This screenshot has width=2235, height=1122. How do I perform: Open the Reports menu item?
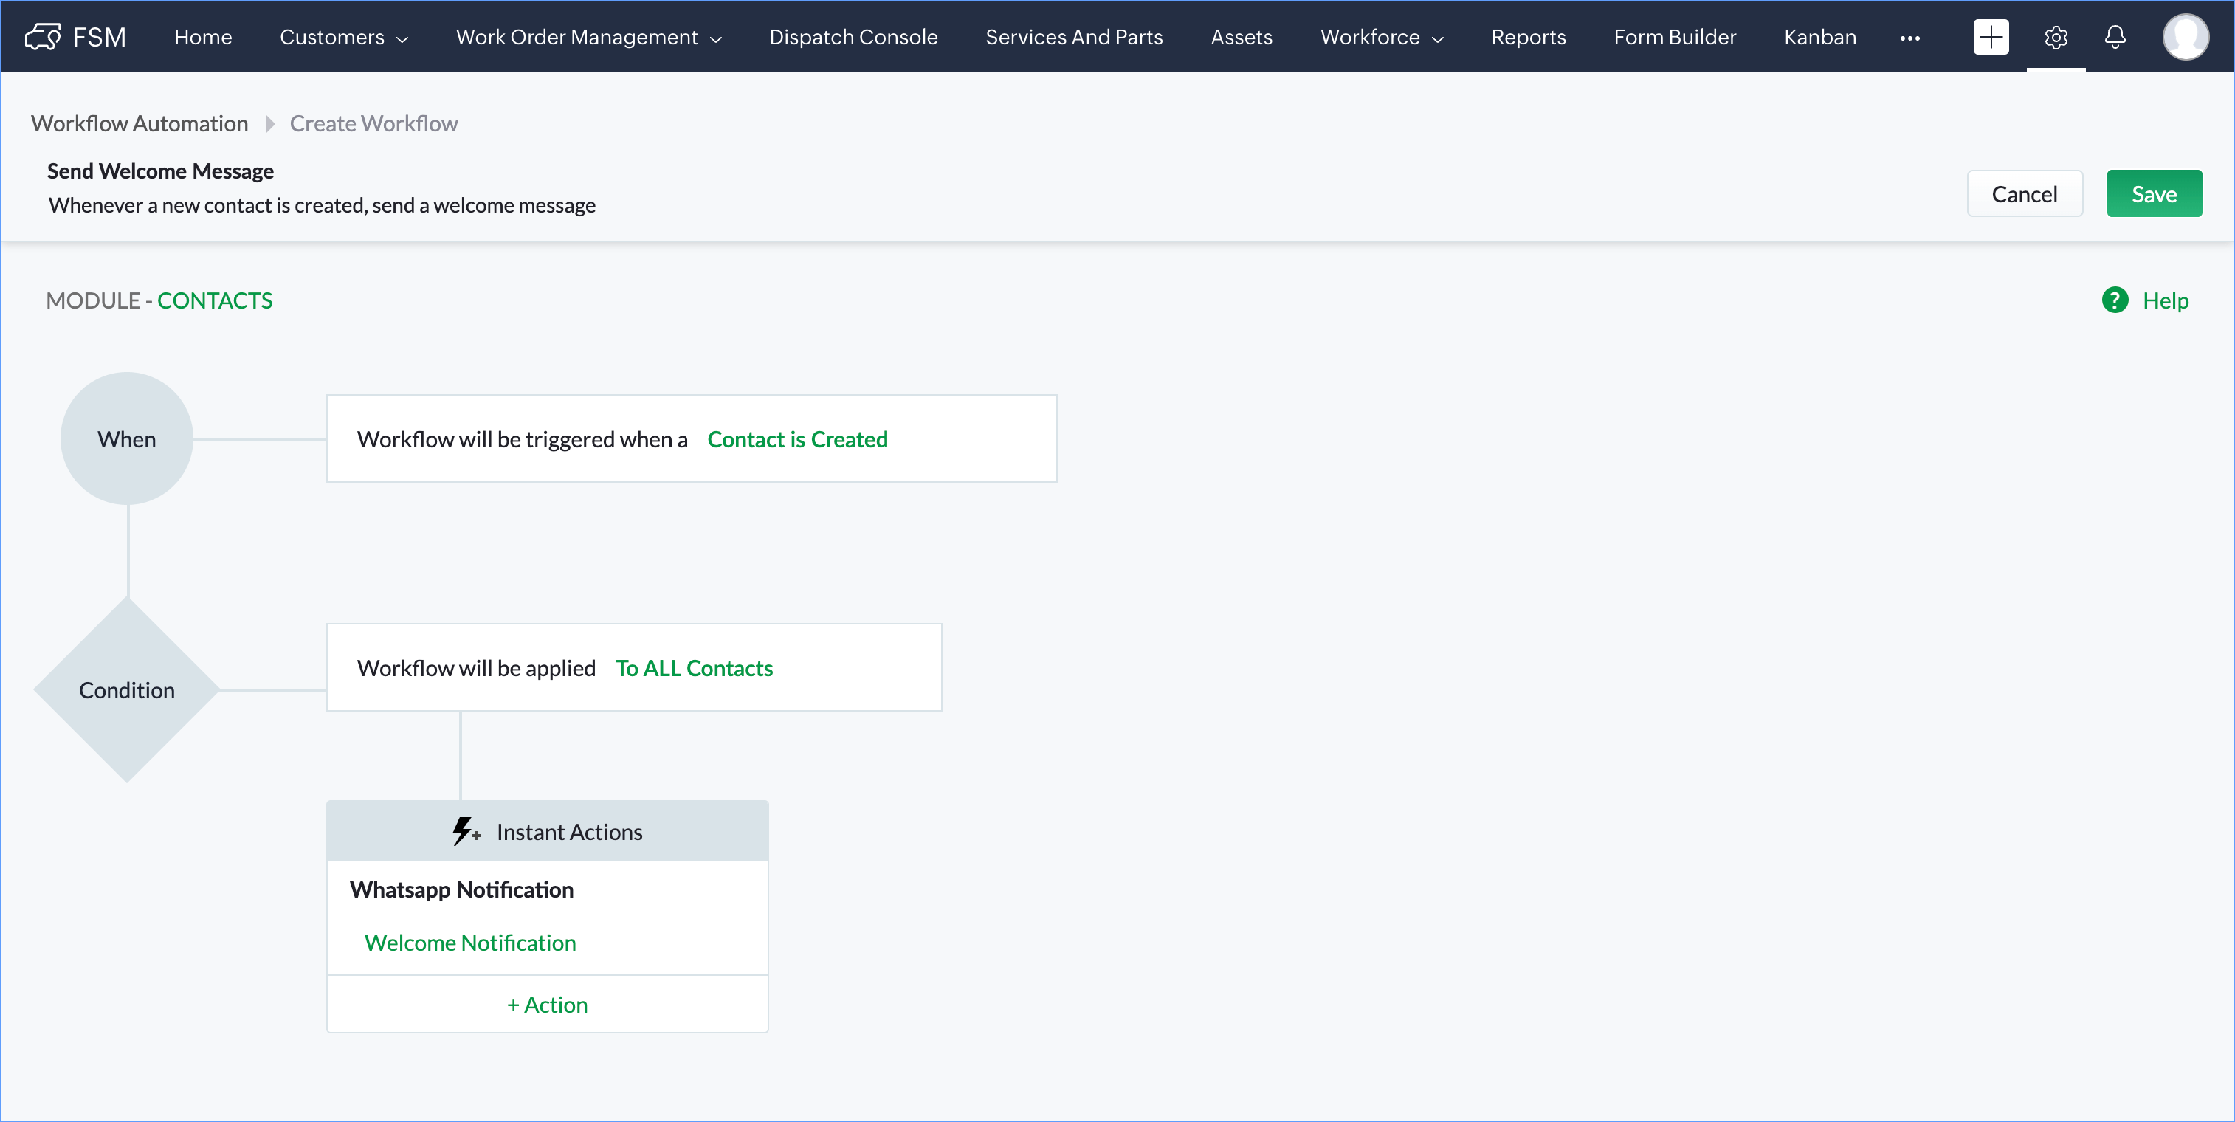pos(1528,38)
